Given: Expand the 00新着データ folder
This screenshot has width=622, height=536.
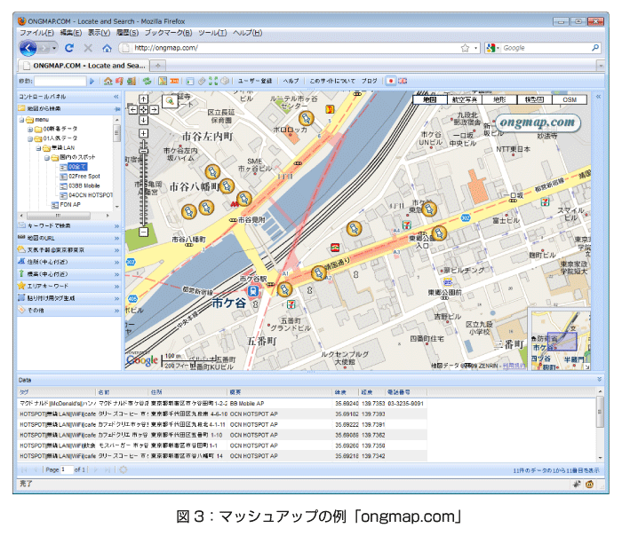Looking at the screenshot, I should 29,130.
